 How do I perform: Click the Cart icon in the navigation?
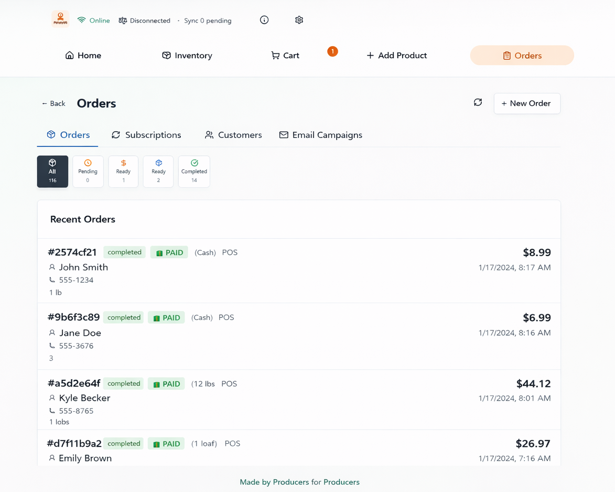click(274, 55)
